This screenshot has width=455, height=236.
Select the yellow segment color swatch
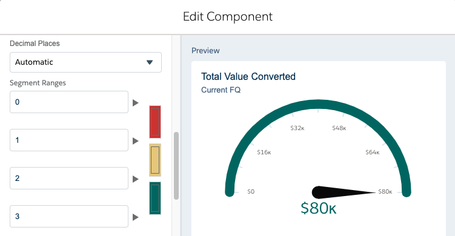point(155,160)
